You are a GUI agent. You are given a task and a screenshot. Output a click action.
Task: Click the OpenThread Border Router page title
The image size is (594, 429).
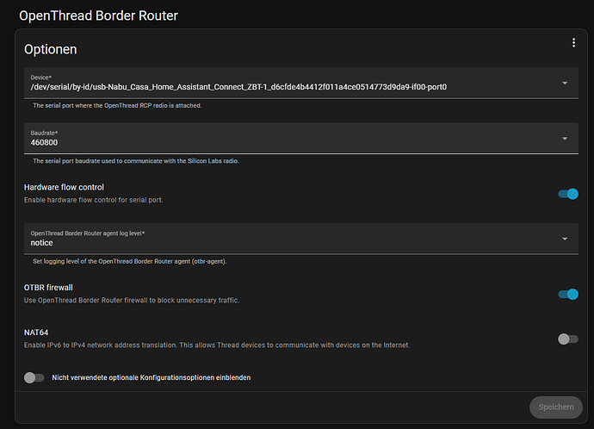point(98,16)
